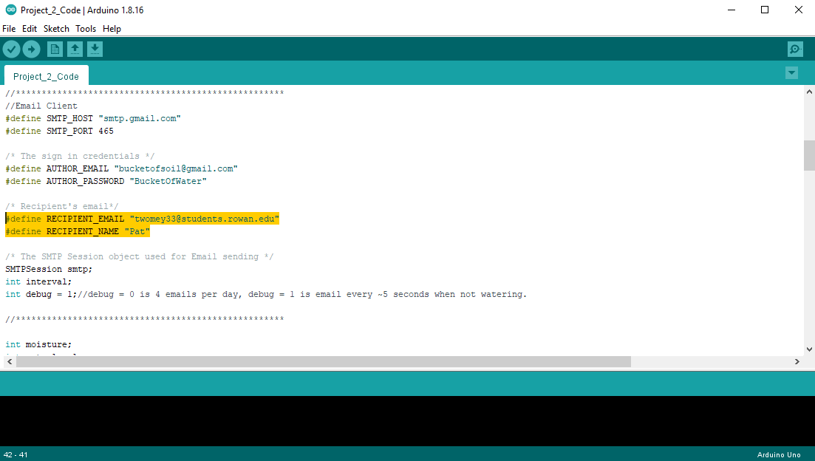Click the vertical scrollbar thumb
This screenshot has width=815, height=461.
point(809,155)
